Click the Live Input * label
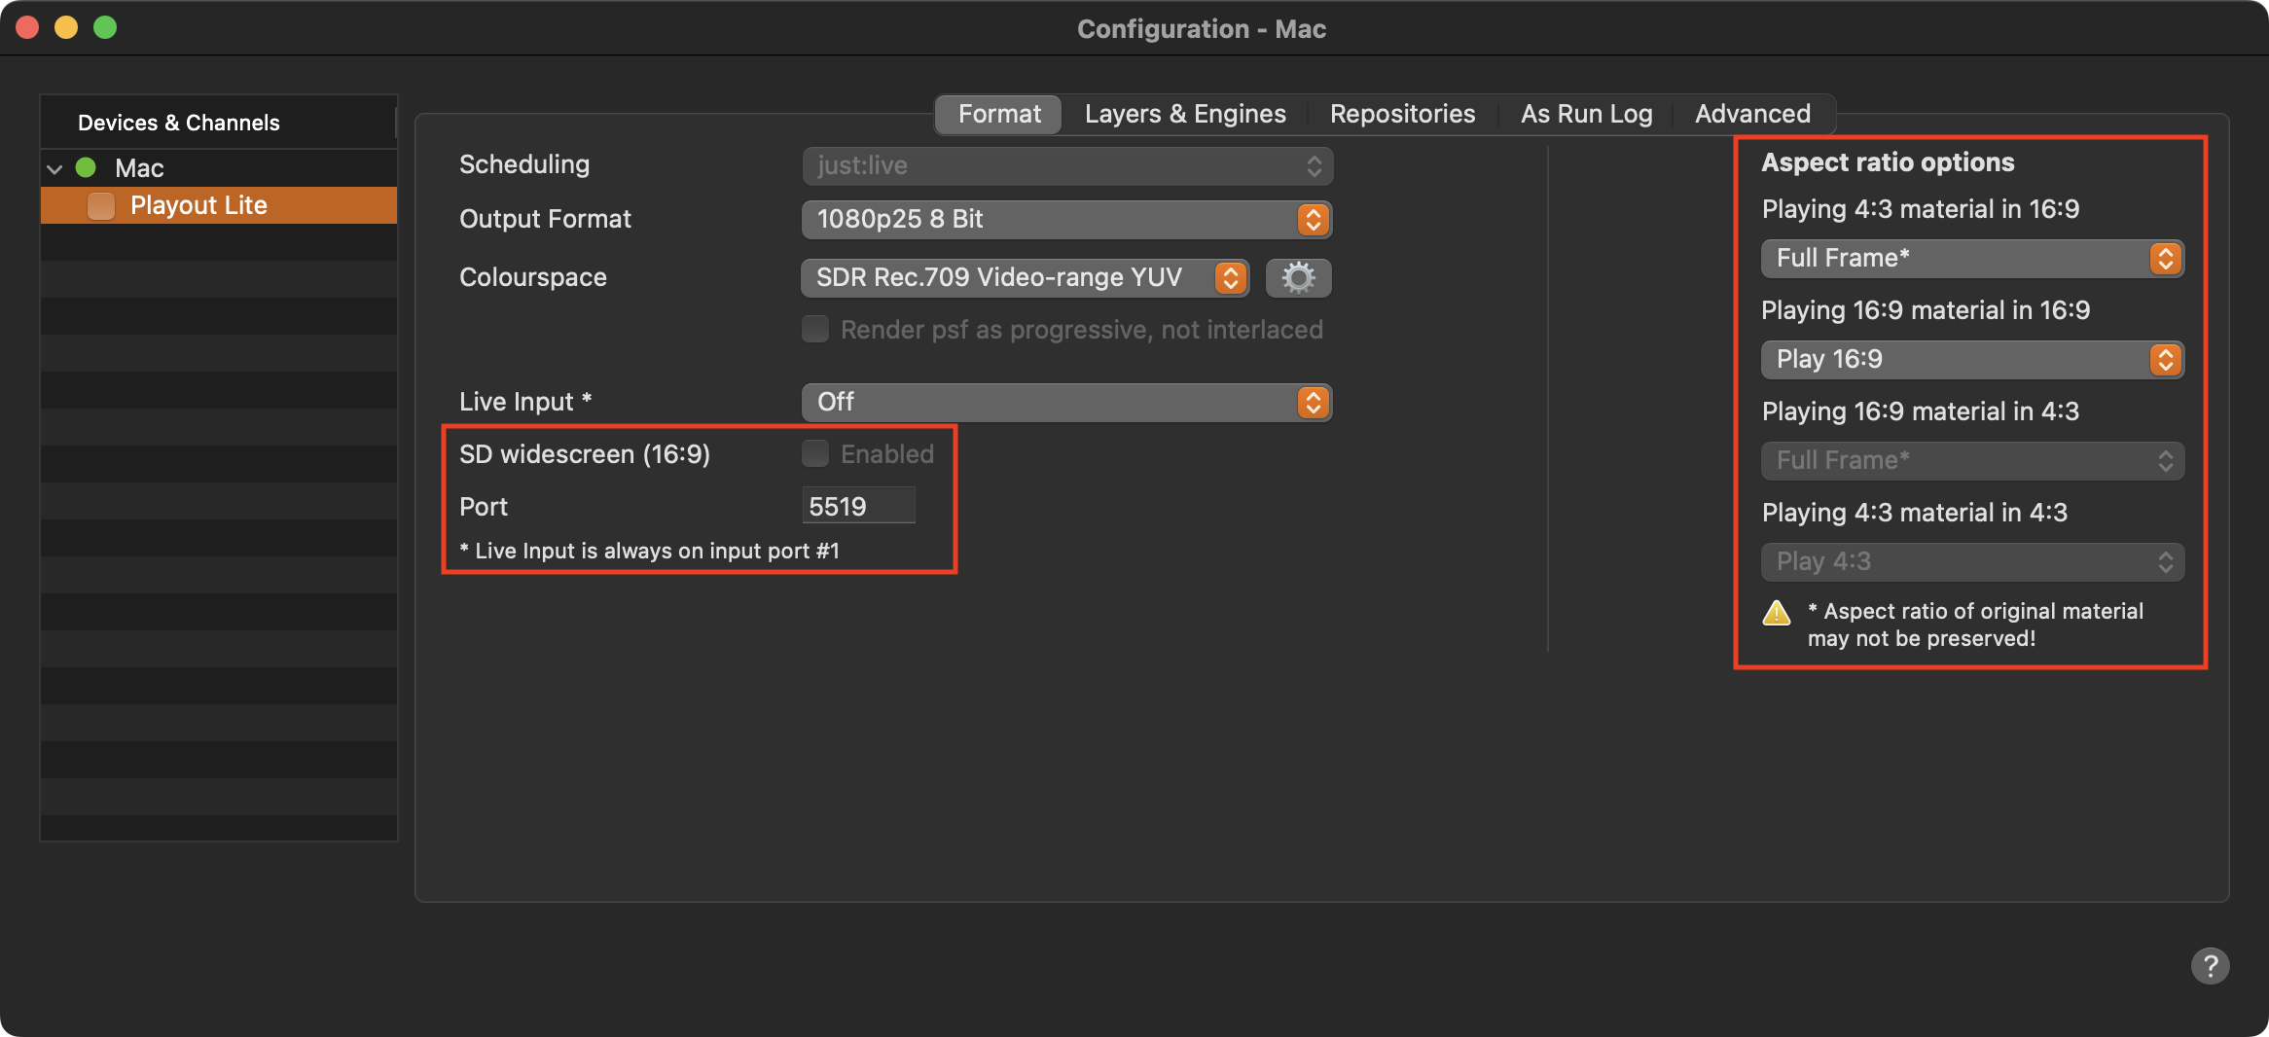 pos(525,403)
